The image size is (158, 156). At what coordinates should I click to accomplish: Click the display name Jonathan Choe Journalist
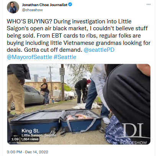pos(45,5)
